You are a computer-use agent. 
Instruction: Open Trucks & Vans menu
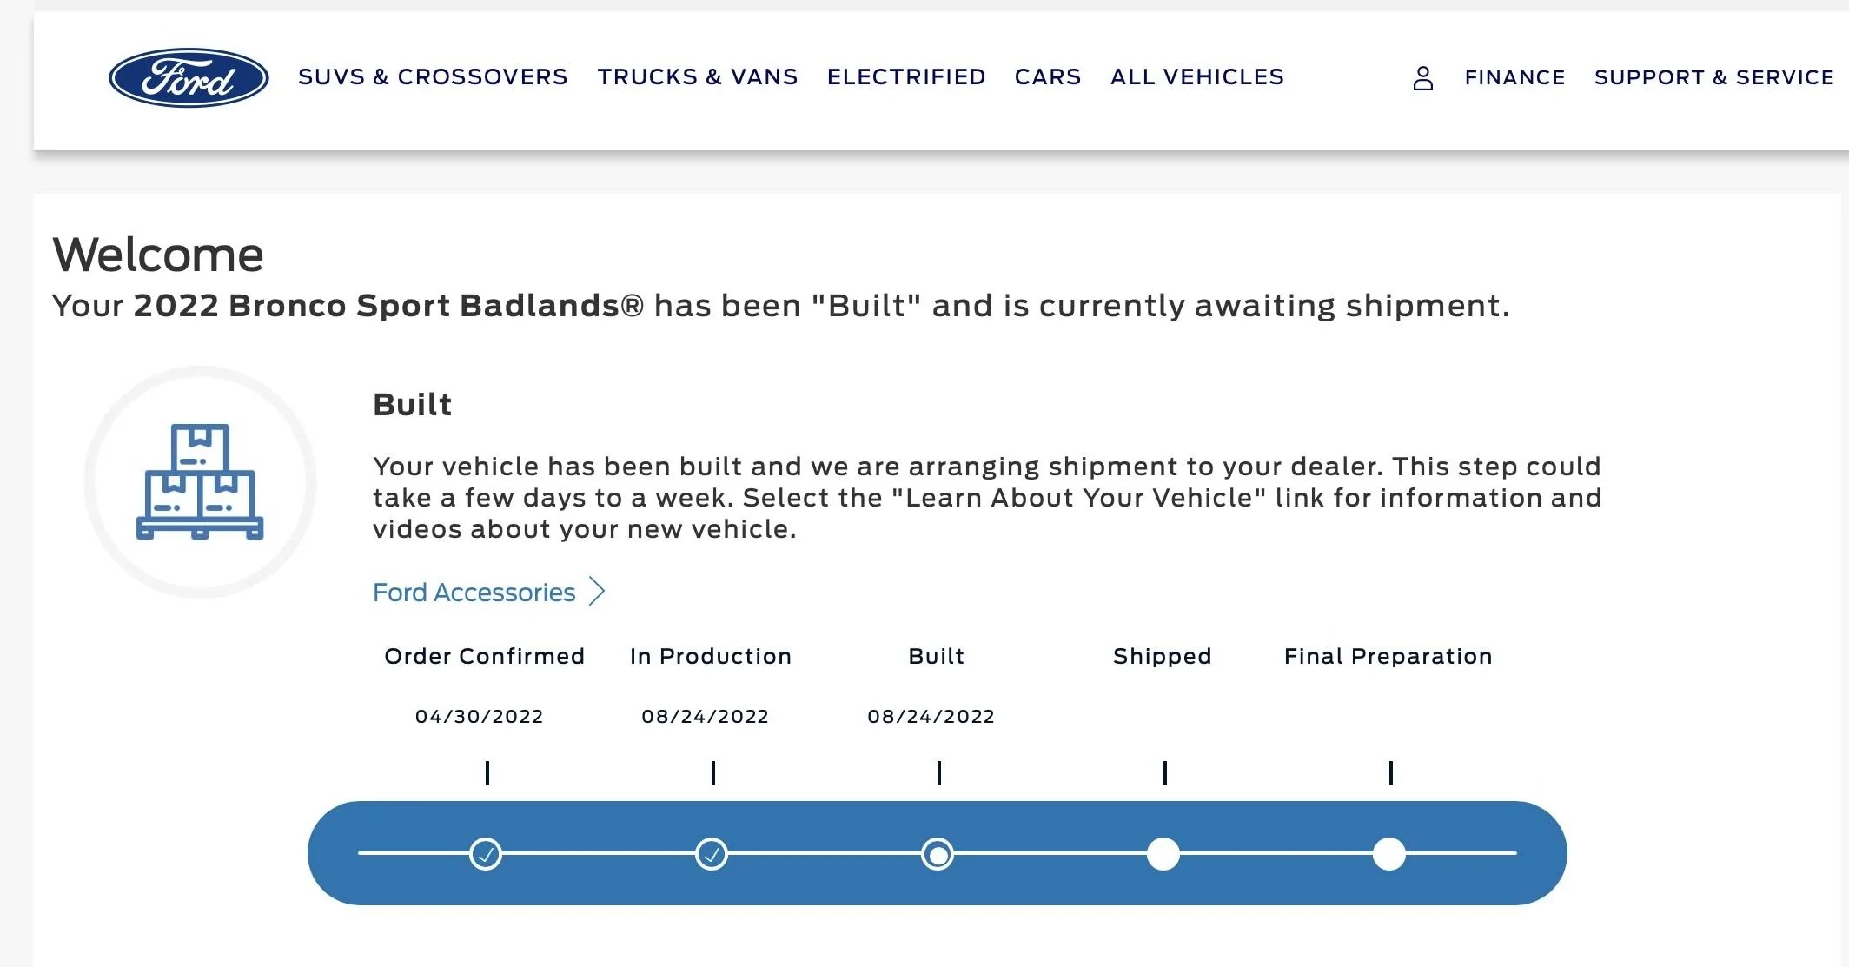(x=697, y=77)
